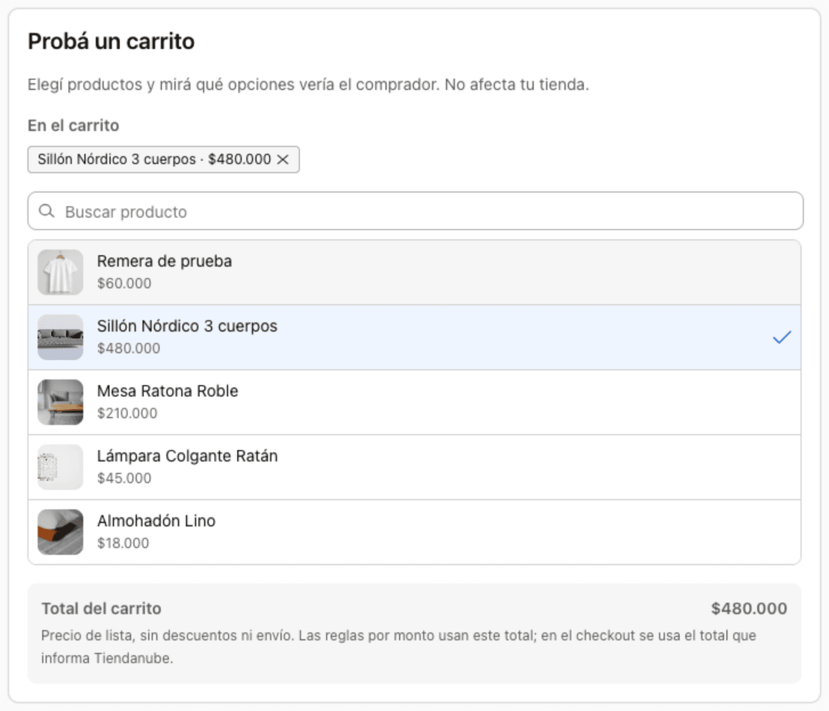Image resolution: width=829 pixels, height=711 pixels.
Task: Add Mesa Ratona Roble to cart
Action: [415, 402]
